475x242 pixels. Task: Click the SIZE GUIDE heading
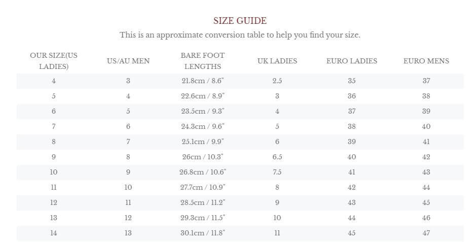pos(240,21)
